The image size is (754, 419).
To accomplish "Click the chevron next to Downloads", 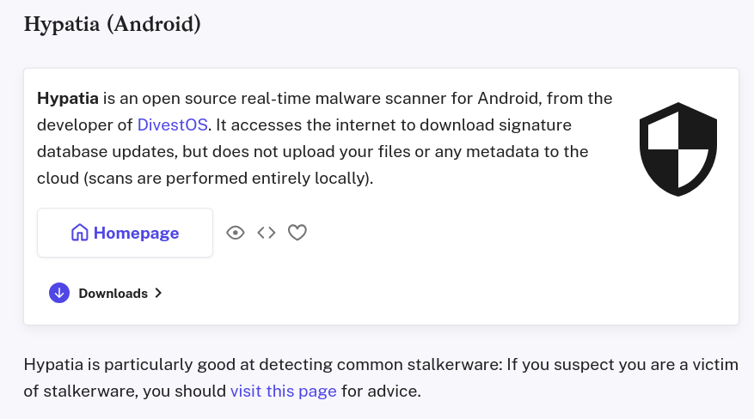I will pos(158,293).
